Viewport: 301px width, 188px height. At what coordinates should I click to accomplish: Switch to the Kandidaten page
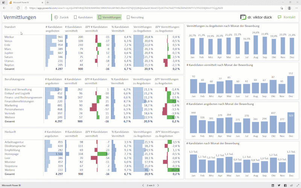click(x=83, y=17)
